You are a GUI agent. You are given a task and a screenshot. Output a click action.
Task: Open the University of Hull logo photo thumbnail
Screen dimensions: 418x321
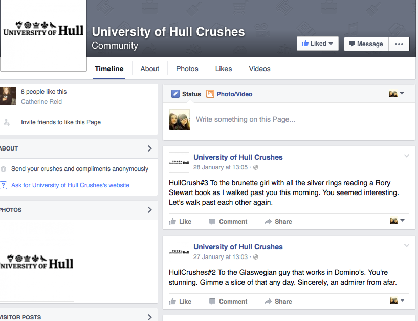click(37, 261)
